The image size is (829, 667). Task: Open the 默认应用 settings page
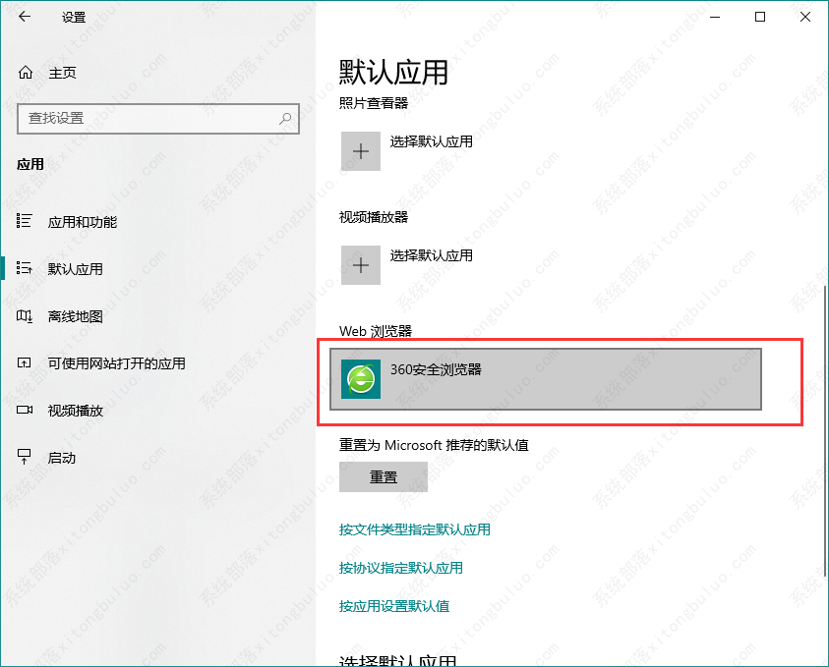(x=76, y=269)
